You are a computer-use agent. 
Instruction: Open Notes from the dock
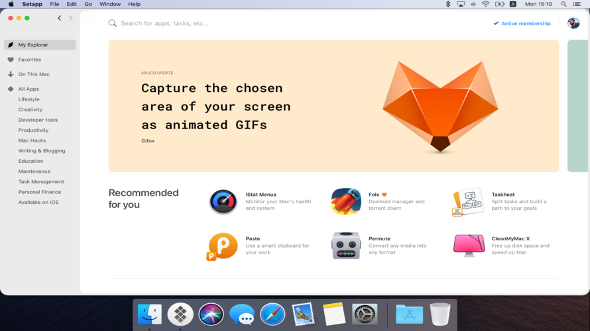333,314
